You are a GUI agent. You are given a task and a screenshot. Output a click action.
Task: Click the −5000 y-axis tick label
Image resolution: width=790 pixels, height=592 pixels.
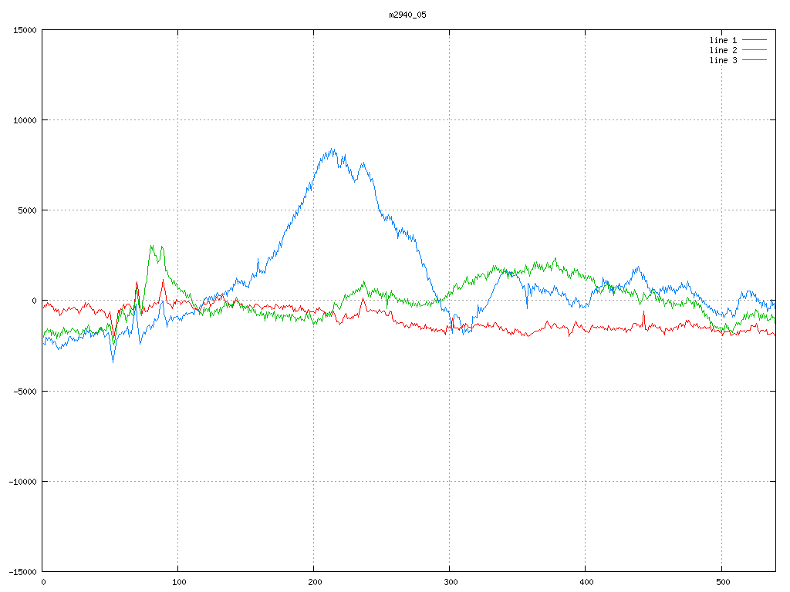coord(23,391)
